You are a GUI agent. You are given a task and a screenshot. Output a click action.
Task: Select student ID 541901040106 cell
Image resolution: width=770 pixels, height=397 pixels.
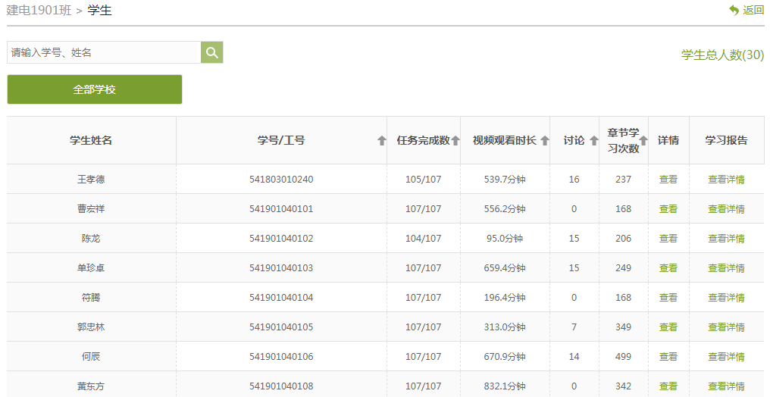point(281,357)
